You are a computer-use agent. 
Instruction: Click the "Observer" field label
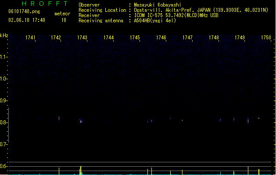point(89,5)
